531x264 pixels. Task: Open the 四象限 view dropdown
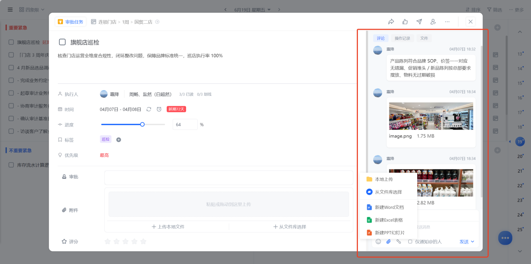tap(32, 9)
